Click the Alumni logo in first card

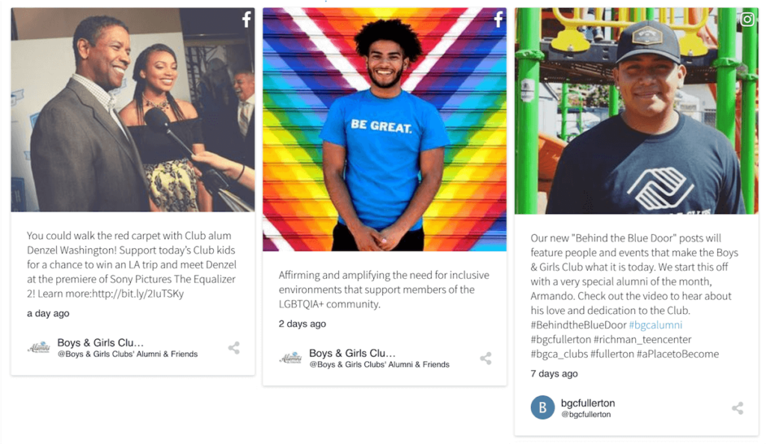tap(39, 348)
